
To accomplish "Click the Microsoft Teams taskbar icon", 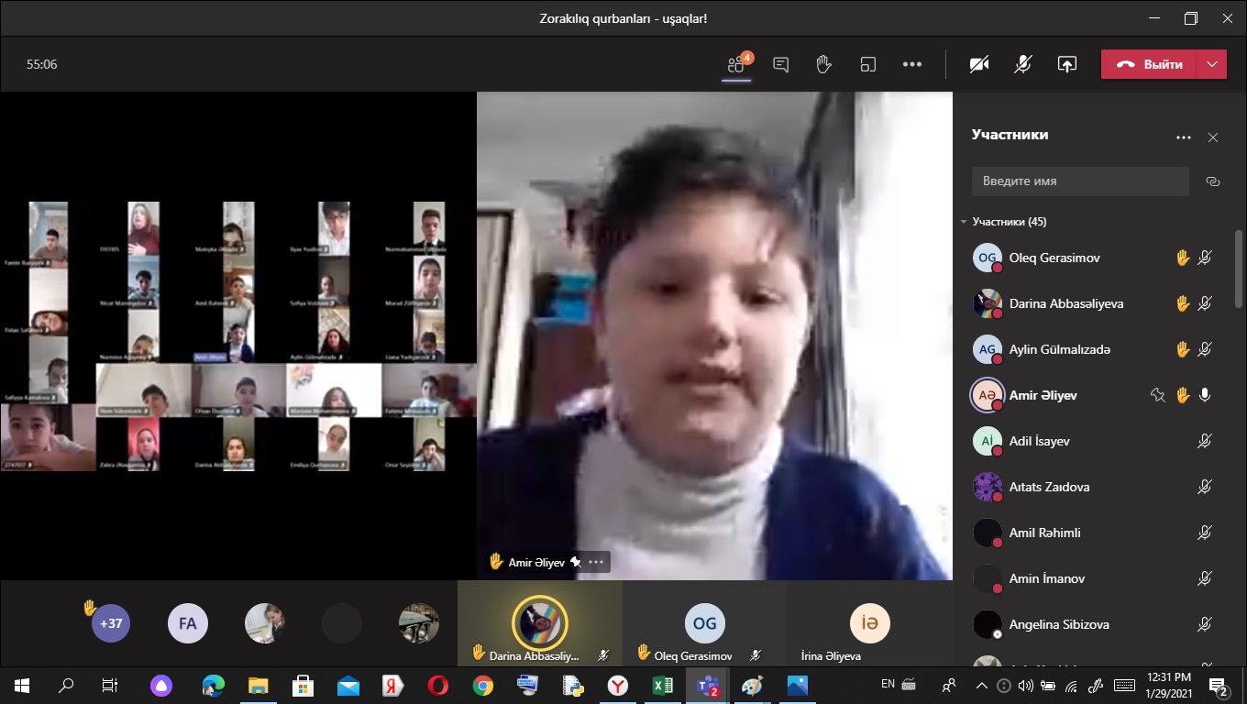I will [707, 686].
